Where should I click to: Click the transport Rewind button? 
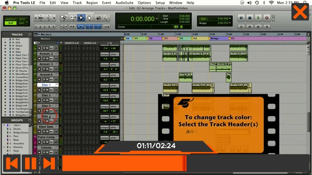(x=250, y=27)
